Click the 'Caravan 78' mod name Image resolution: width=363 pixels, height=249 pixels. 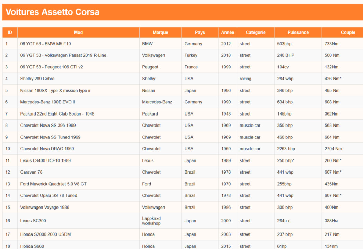tap(31, 172)
